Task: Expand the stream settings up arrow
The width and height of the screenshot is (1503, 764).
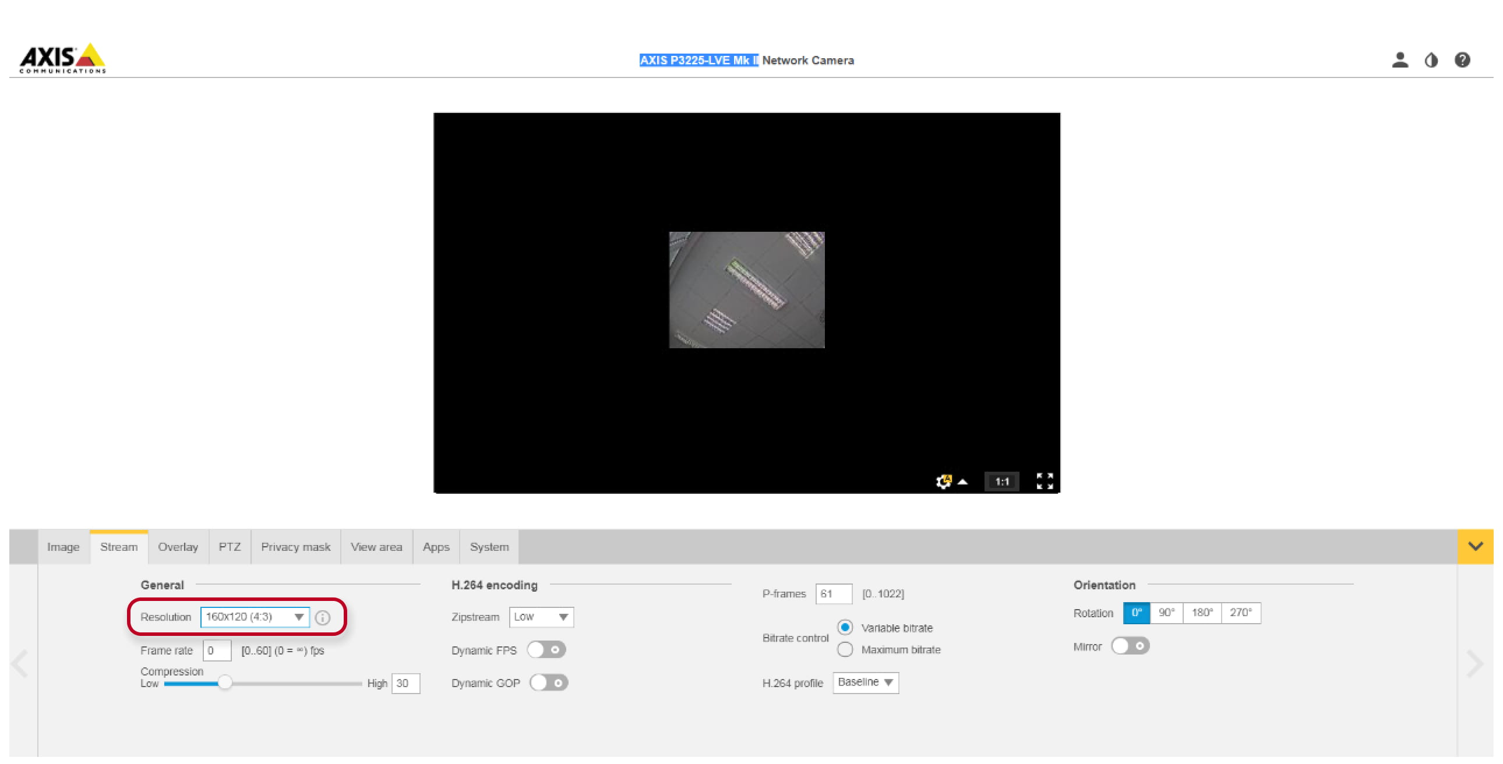Action: click(x=964, y=482)
